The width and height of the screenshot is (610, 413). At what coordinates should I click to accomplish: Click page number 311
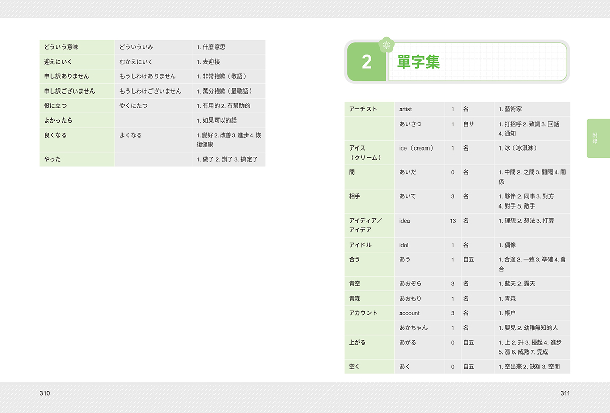(x=565, y=393)
